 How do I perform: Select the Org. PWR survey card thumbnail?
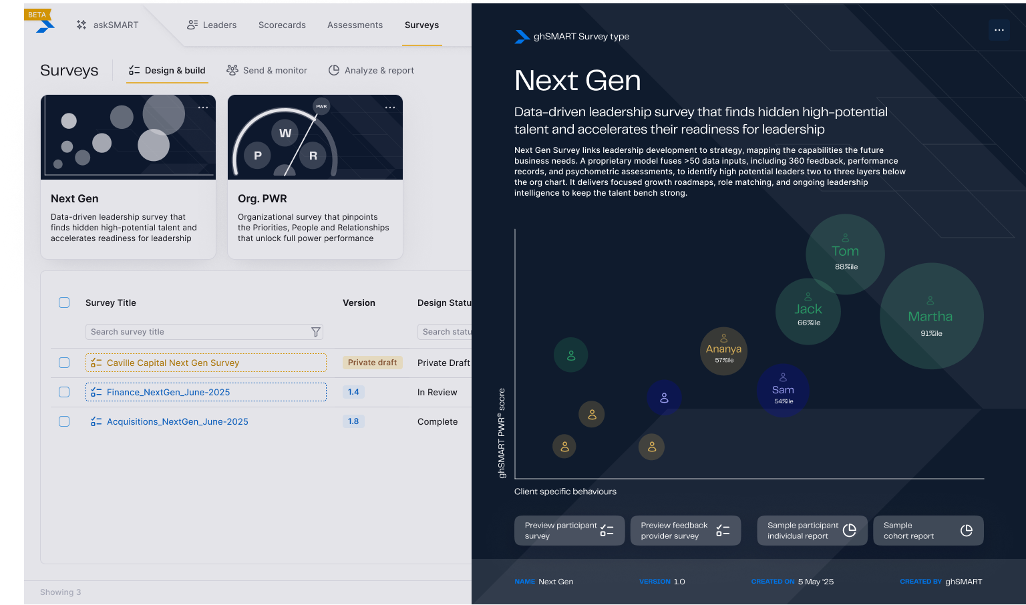click(315, 138)
